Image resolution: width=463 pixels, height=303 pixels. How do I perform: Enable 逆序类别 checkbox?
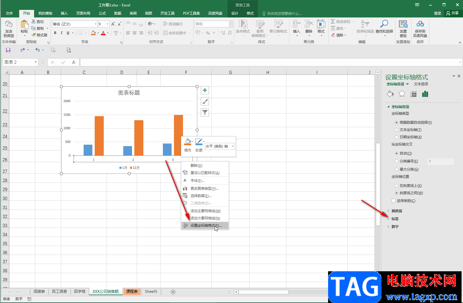click(x=393, y=201)
